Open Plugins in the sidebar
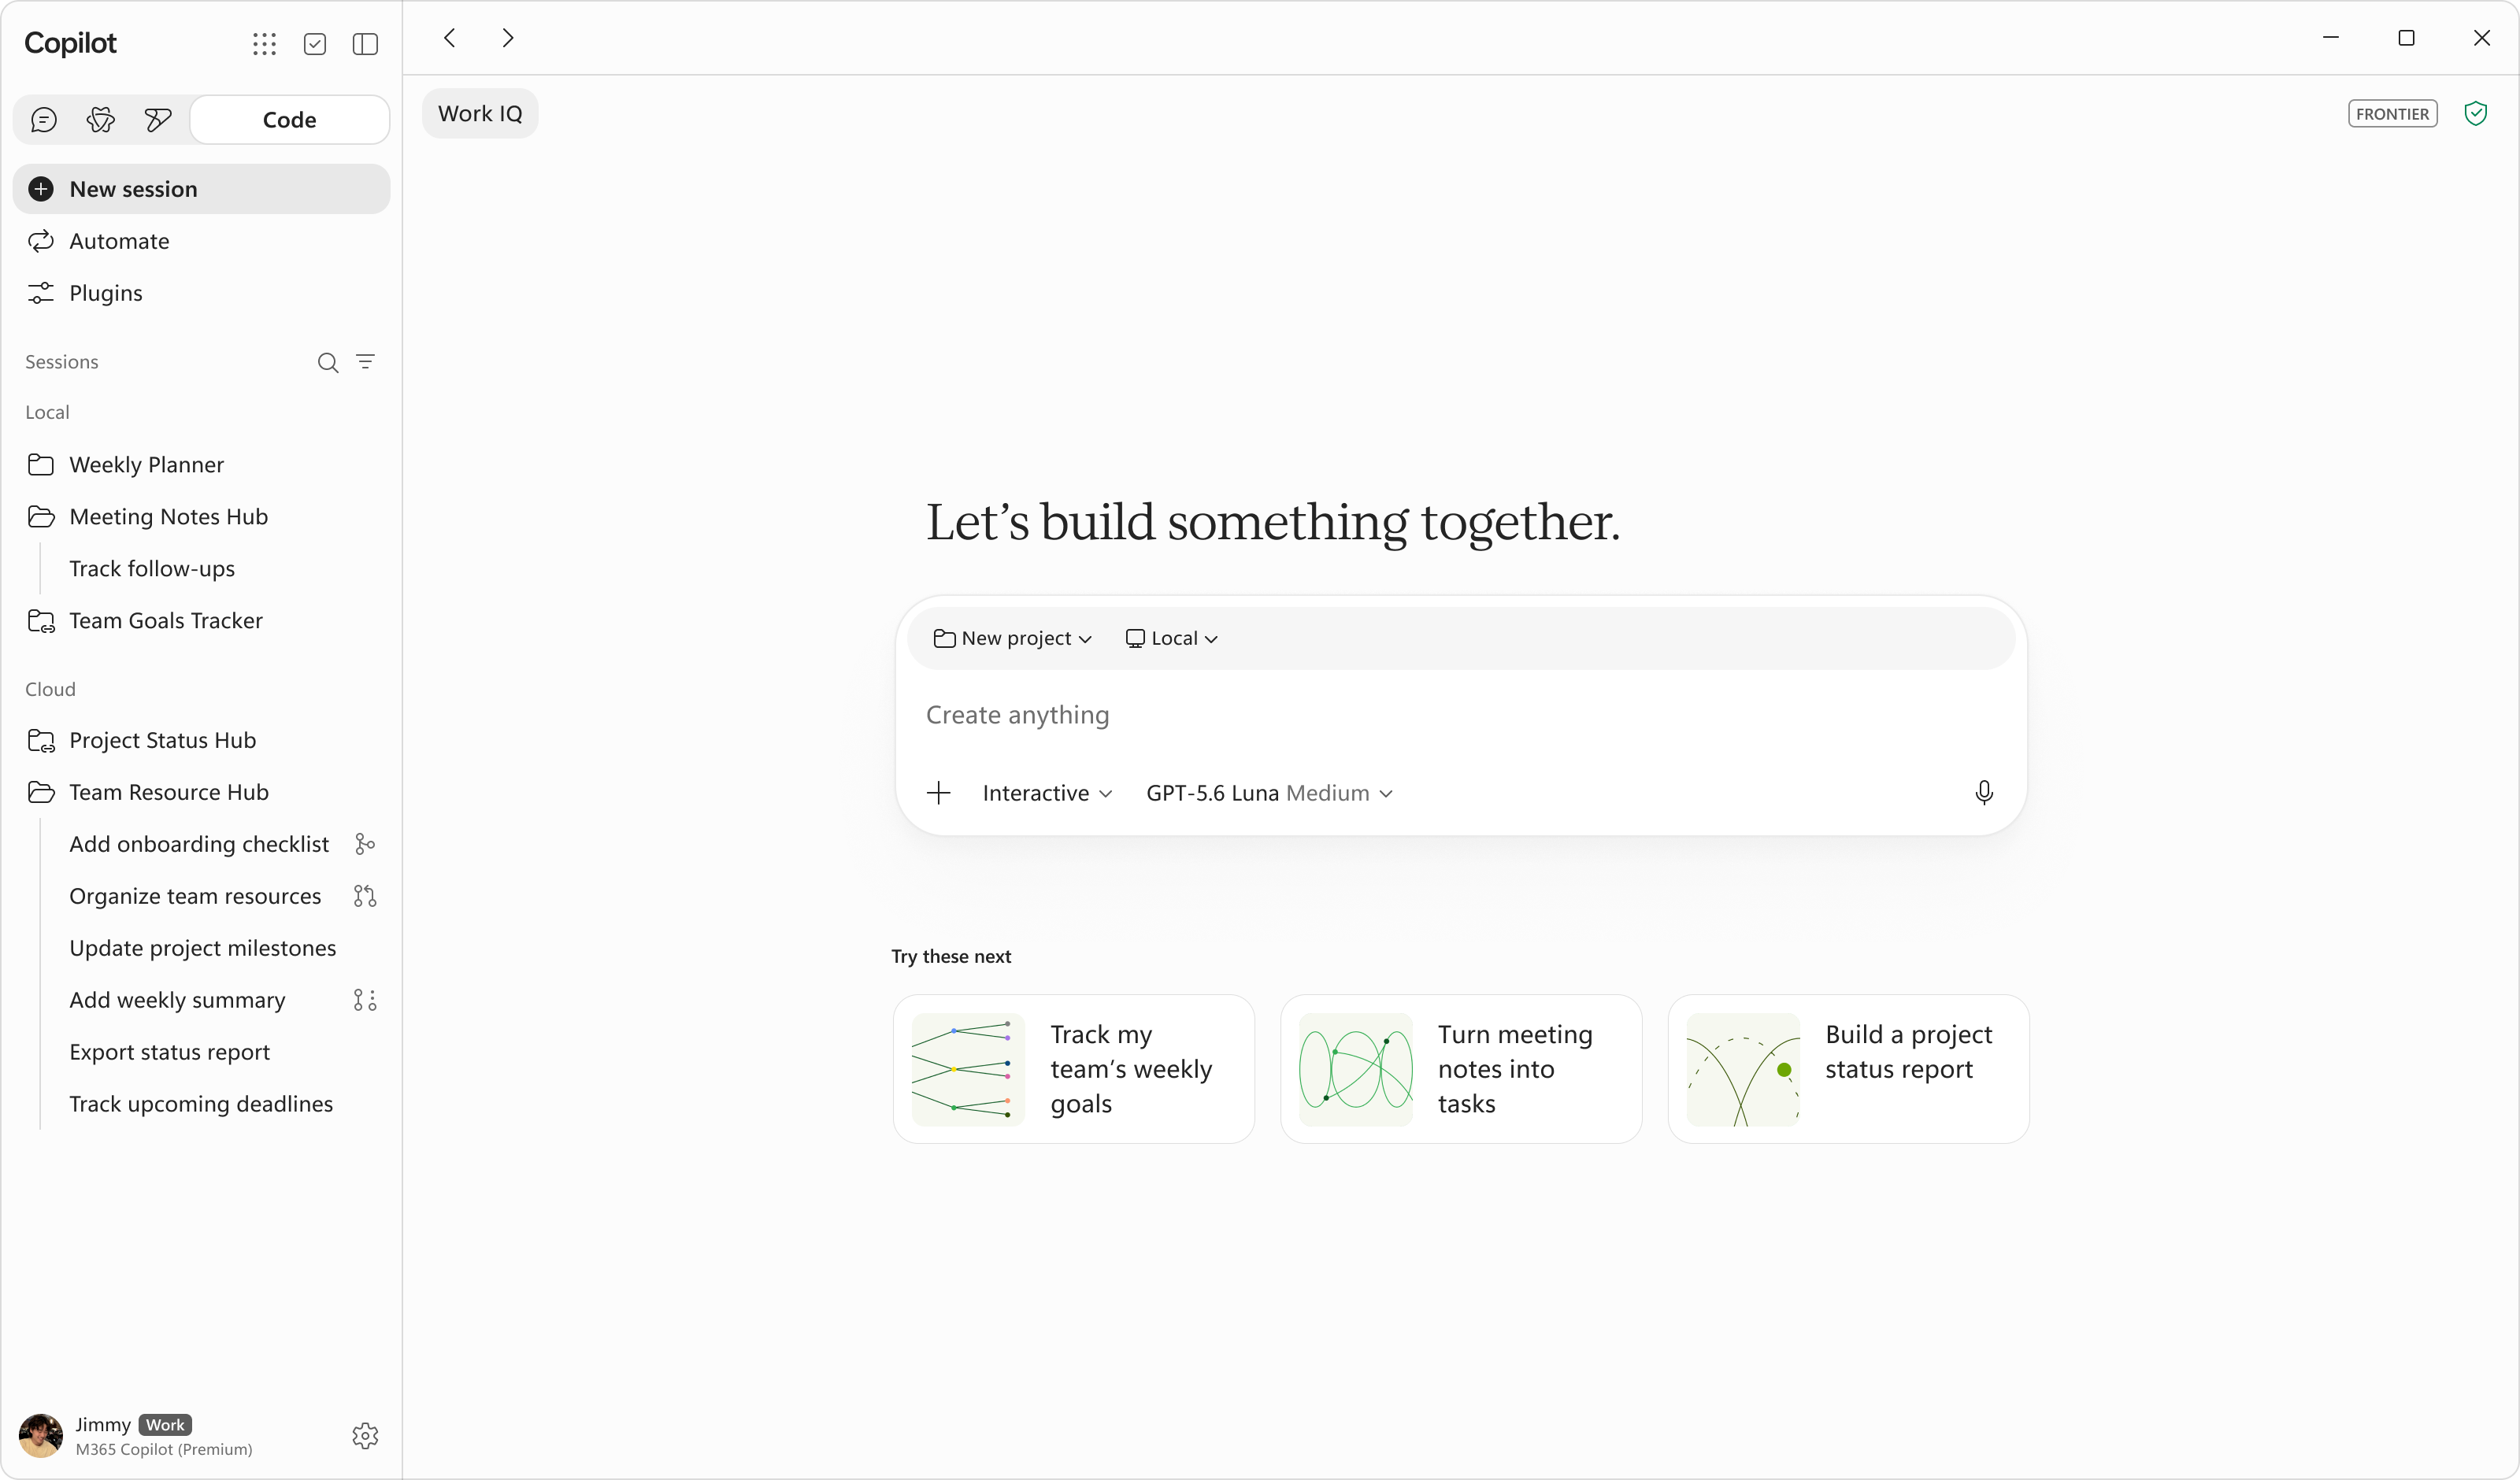This screenshot has width=2520, height=1480. coord(201,293)
